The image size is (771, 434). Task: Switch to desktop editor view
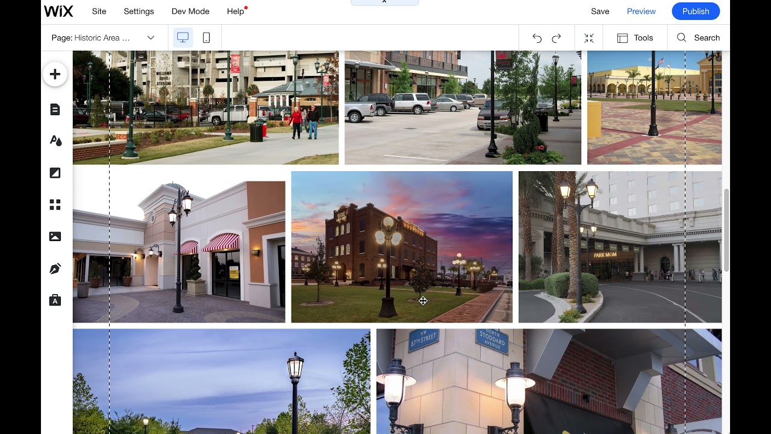(x=183, y=37)
